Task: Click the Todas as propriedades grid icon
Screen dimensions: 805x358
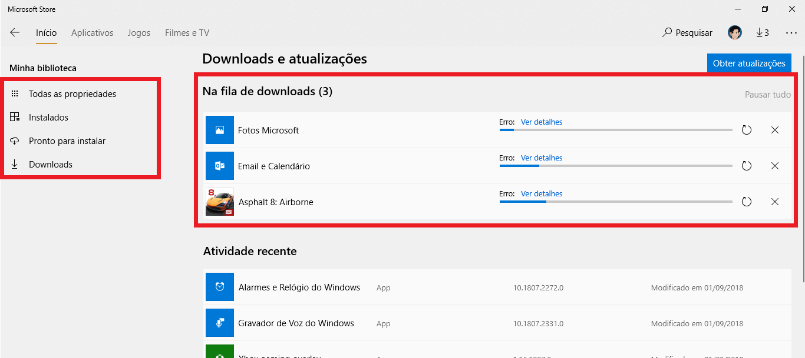Action: [x=15, y=94]
